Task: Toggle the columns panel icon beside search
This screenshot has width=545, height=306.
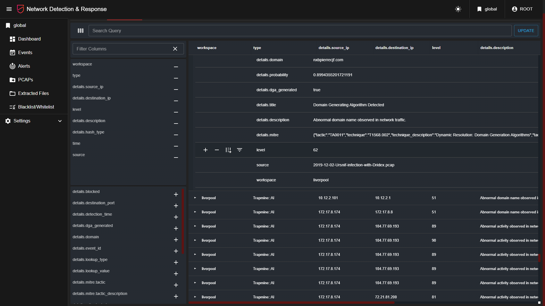Action: [80, 31]
